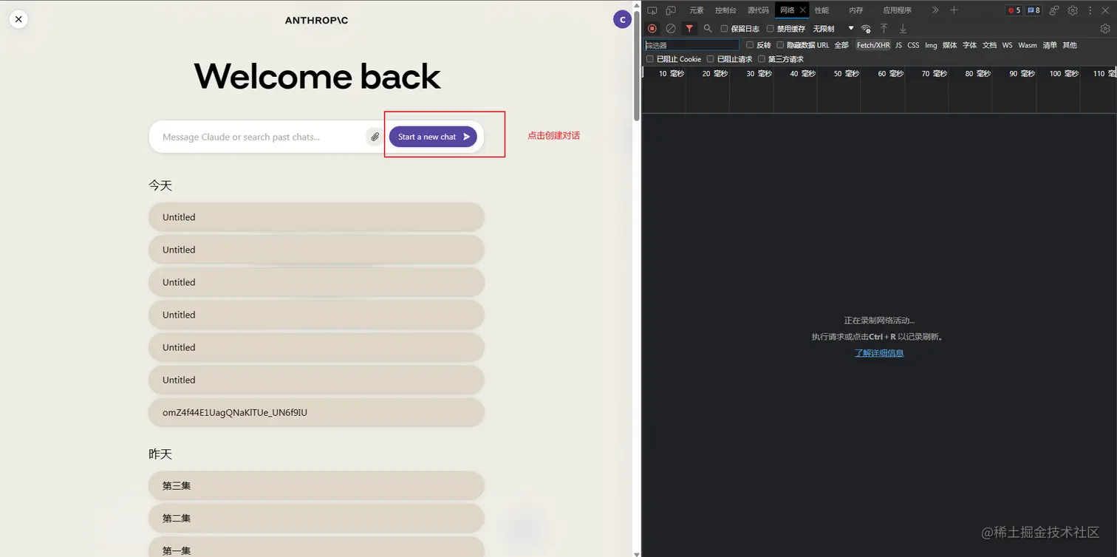Filter requests by Wasm type

(x=1028, y=45)
